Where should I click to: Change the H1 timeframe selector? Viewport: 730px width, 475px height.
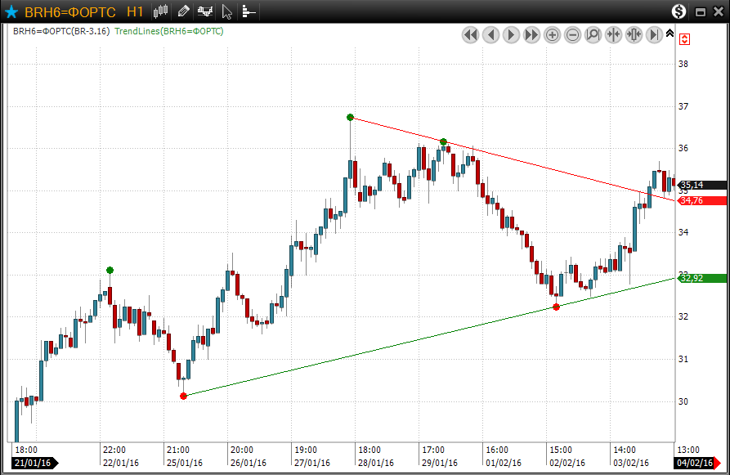point(135,11)
